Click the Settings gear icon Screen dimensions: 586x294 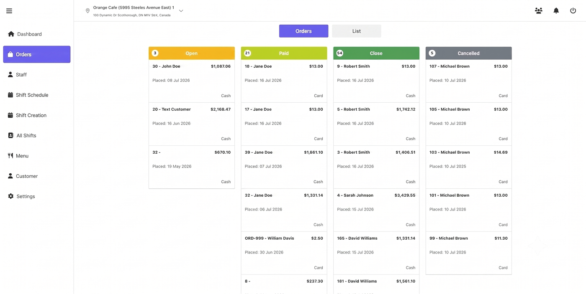[11, 196]
